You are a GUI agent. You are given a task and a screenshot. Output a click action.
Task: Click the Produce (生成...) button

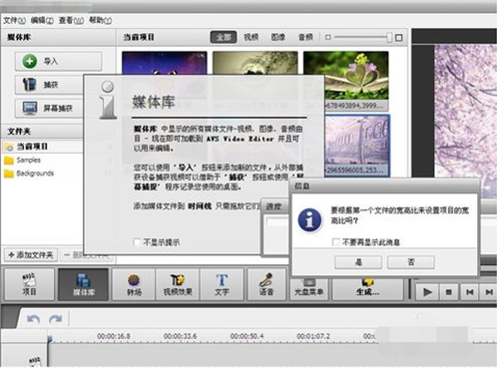tap(367, 288)
